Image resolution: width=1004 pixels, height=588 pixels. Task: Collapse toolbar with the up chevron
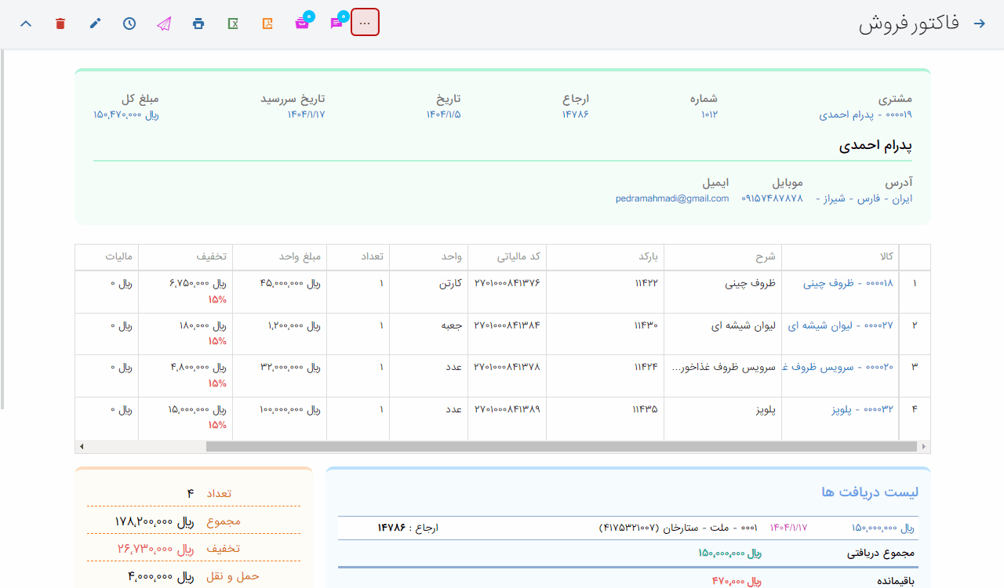[x=26, y=24]
